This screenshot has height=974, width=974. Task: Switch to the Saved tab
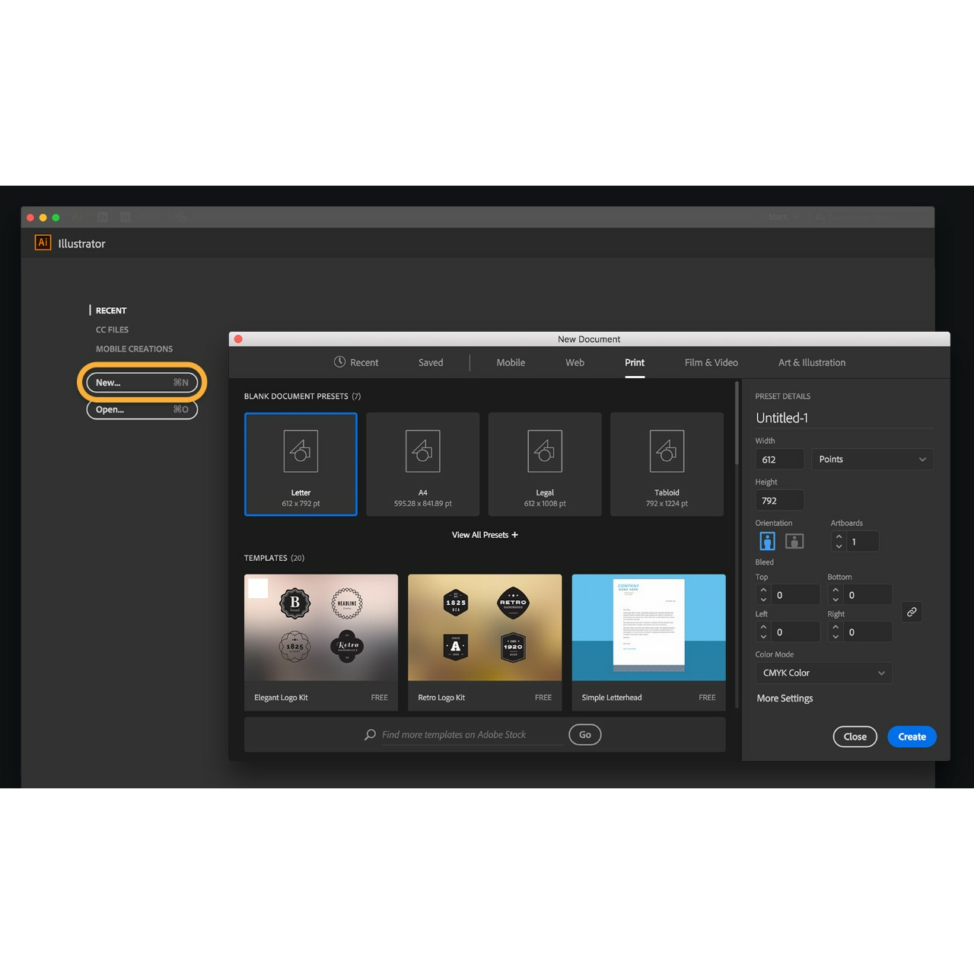431,362
